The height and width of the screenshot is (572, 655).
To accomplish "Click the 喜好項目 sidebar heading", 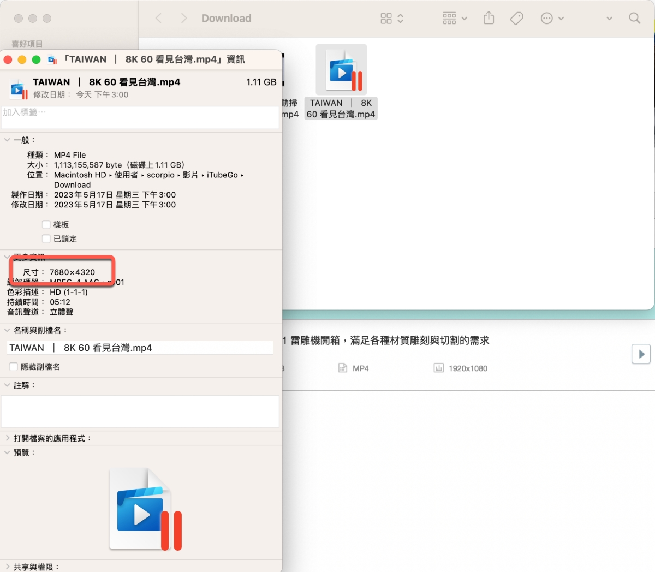I will click(27, 44).
